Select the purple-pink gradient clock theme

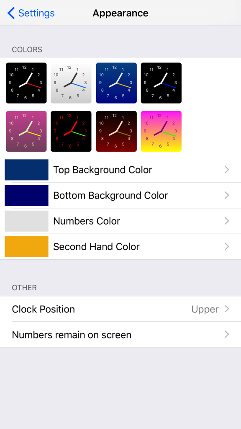click(x=26, y=131)
